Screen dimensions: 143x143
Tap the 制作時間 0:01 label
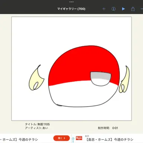tap(108, 128)
